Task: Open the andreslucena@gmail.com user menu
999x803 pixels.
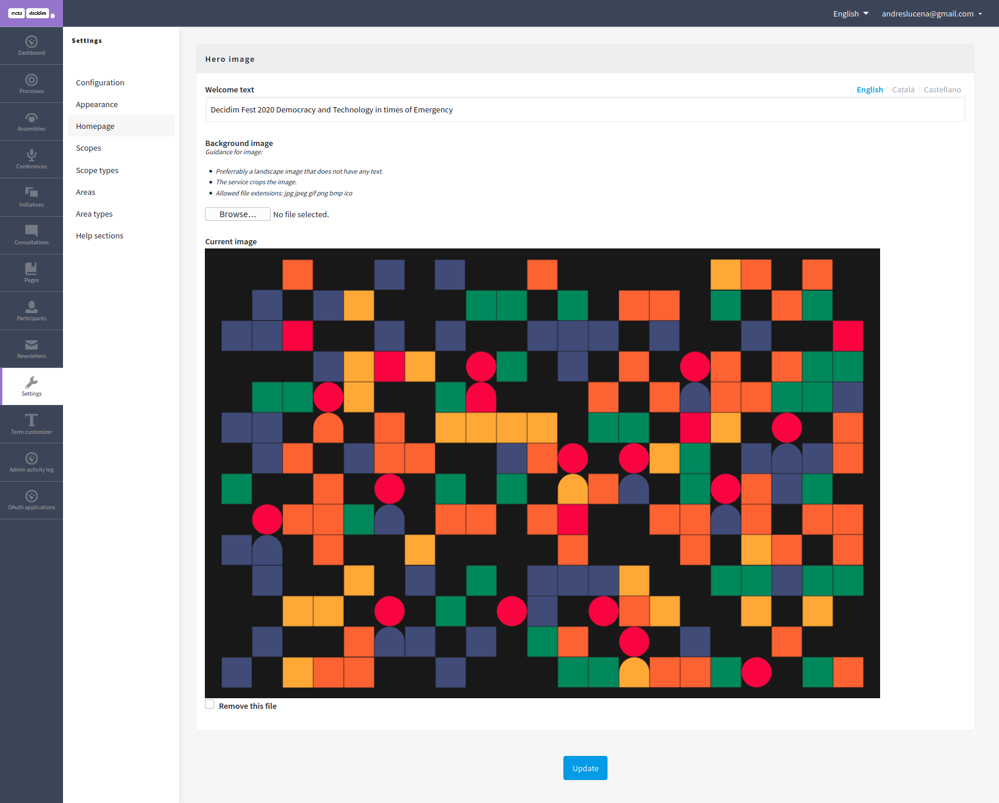Action: click(x=932, y=14)
